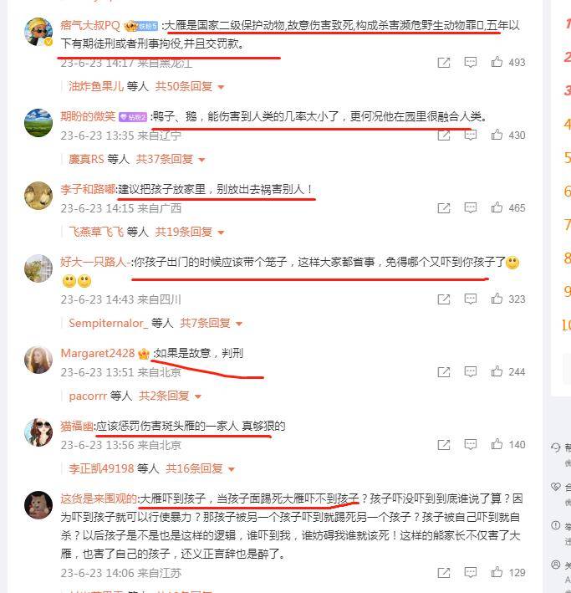
Task: Reply to the comment with 430 likes
Action: 471,135
